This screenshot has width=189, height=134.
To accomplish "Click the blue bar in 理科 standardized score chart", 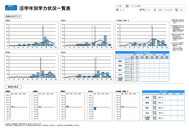I will [x=67, y=106].
